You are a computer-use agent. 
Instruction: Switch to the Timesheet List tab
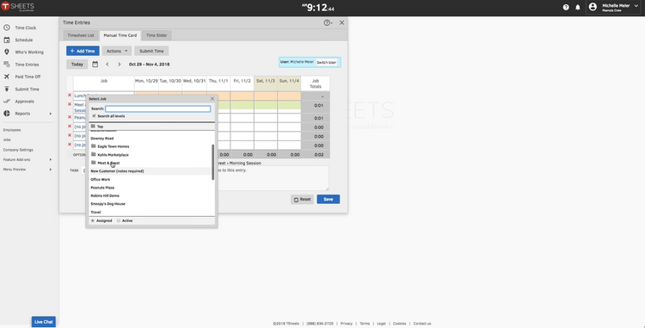(81, 35)
